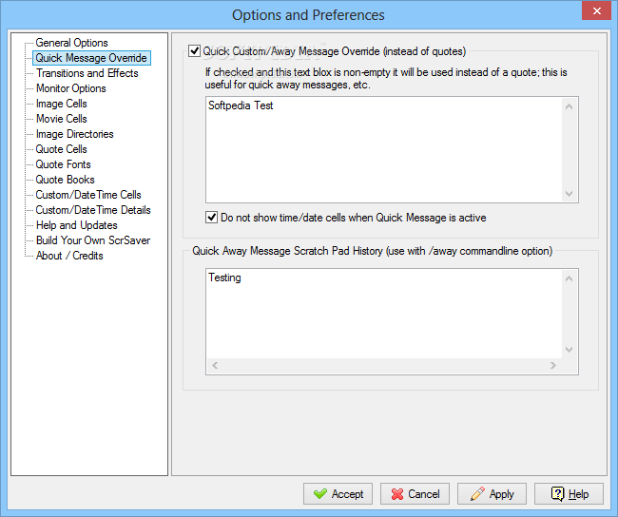Click down arrow of message box scrollbar
This screenshot has height=517, width=618.
click(570, 194)
